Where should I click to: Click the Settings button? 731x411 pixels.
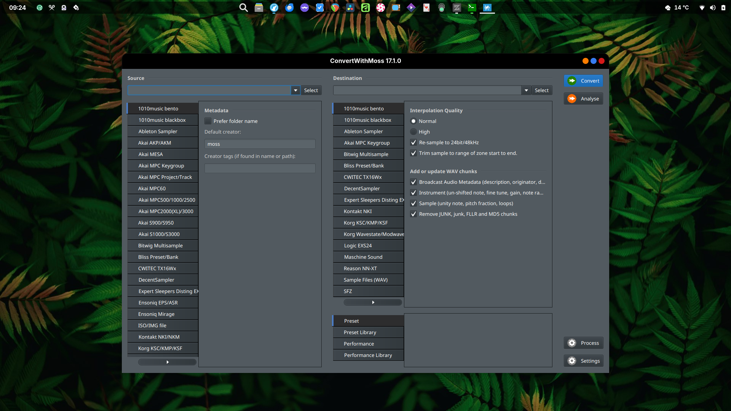pyautogui.click(x=583, y=361)
